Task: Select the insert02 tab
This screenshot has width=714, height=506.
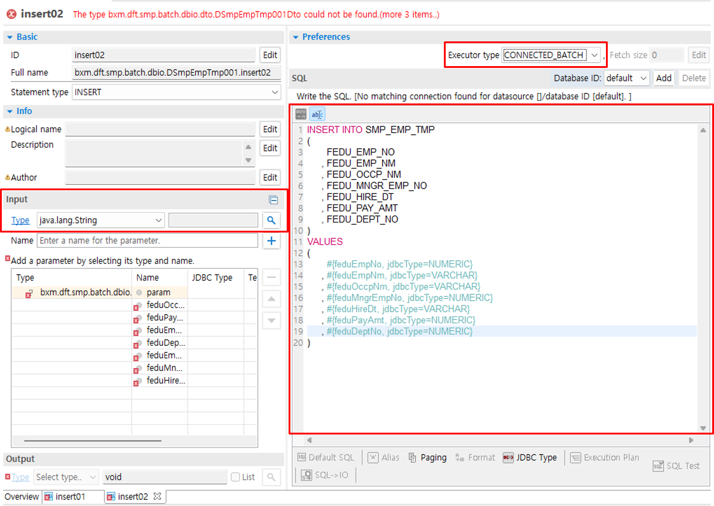Action: coord(133,497)
